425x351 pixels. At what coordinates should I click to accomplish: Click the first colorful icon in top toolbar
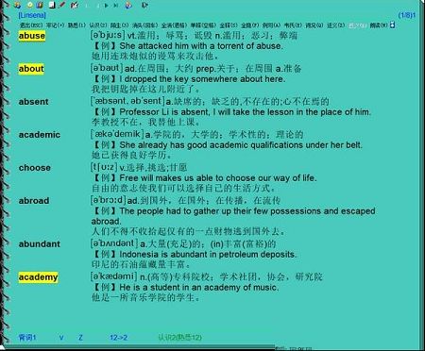[17, 5]
